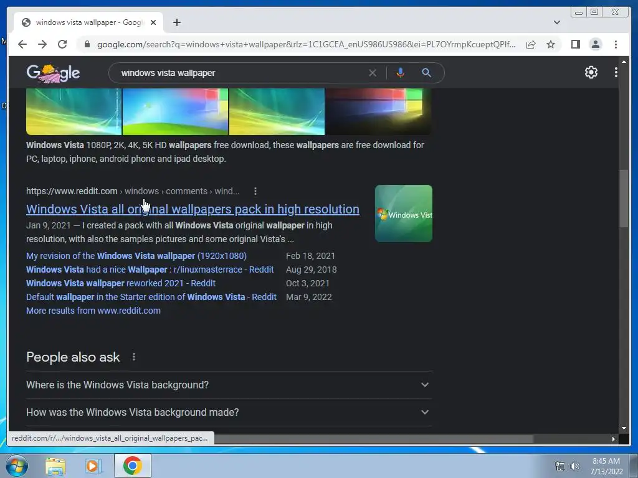The height and width of the screenshot is (478, 638).
Task: Click More results from www.reddit.com
Action: coord(93,311)
